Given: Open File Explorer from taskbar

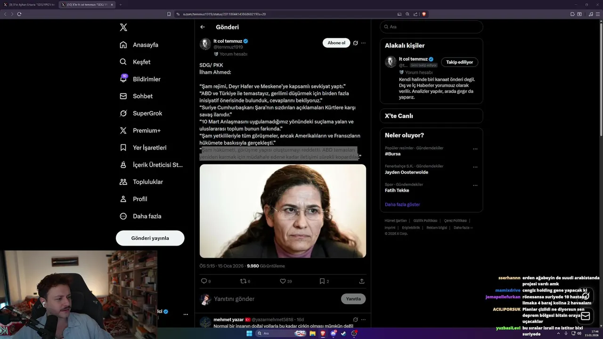Looking at the screenshot, I should click(313, 333).
